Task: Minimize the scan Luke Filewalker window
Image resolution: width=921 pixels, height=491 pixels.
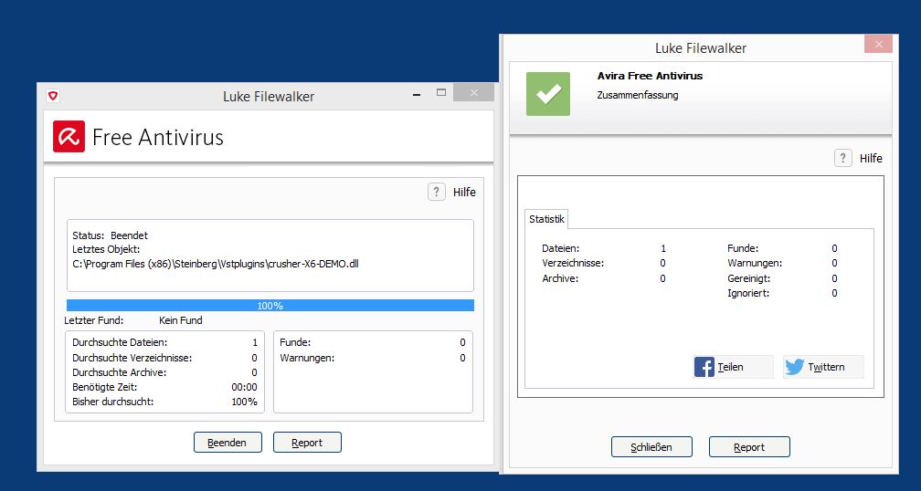Action: 417,95
